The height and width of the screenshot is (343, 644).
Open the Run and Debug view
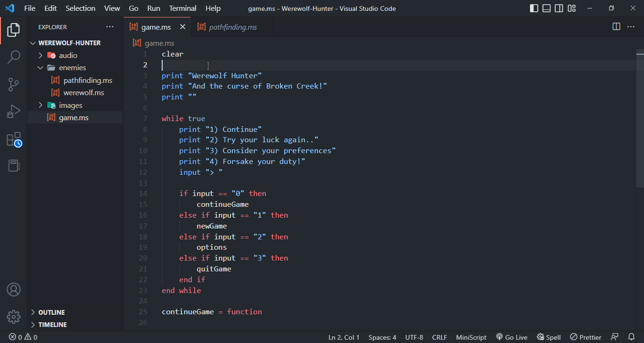point(14,111)
